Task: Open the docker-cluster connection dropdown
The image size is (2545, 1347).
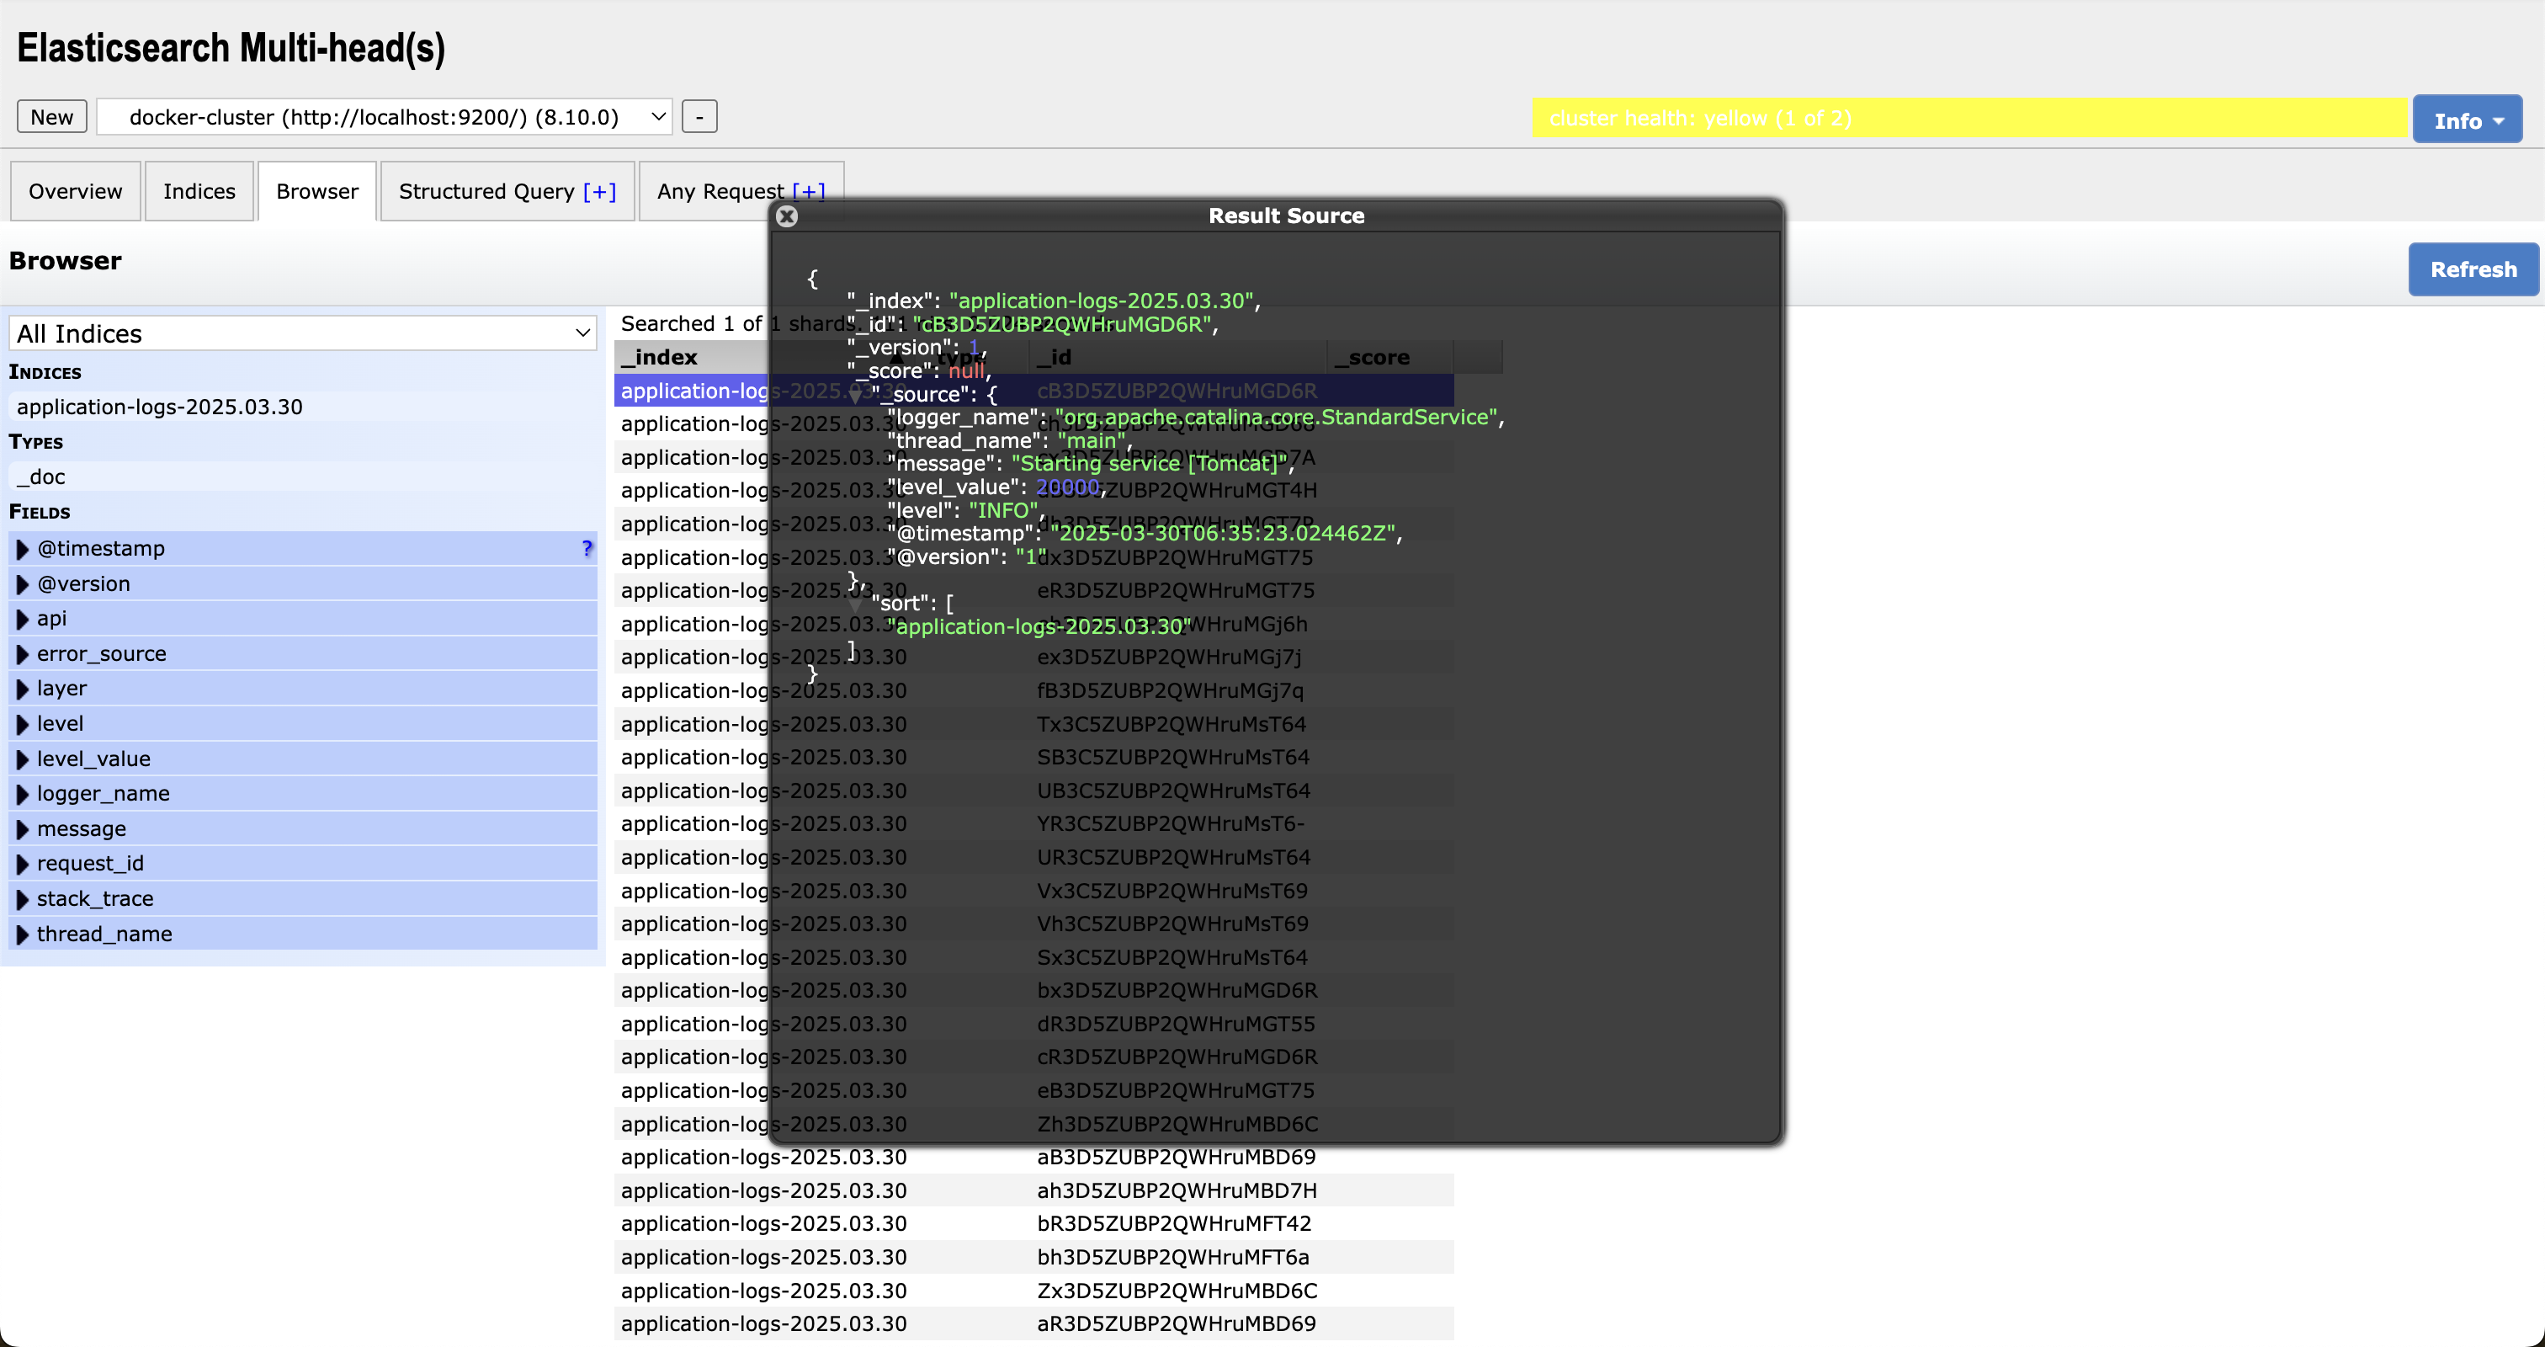Action: [x=385, y=117]
